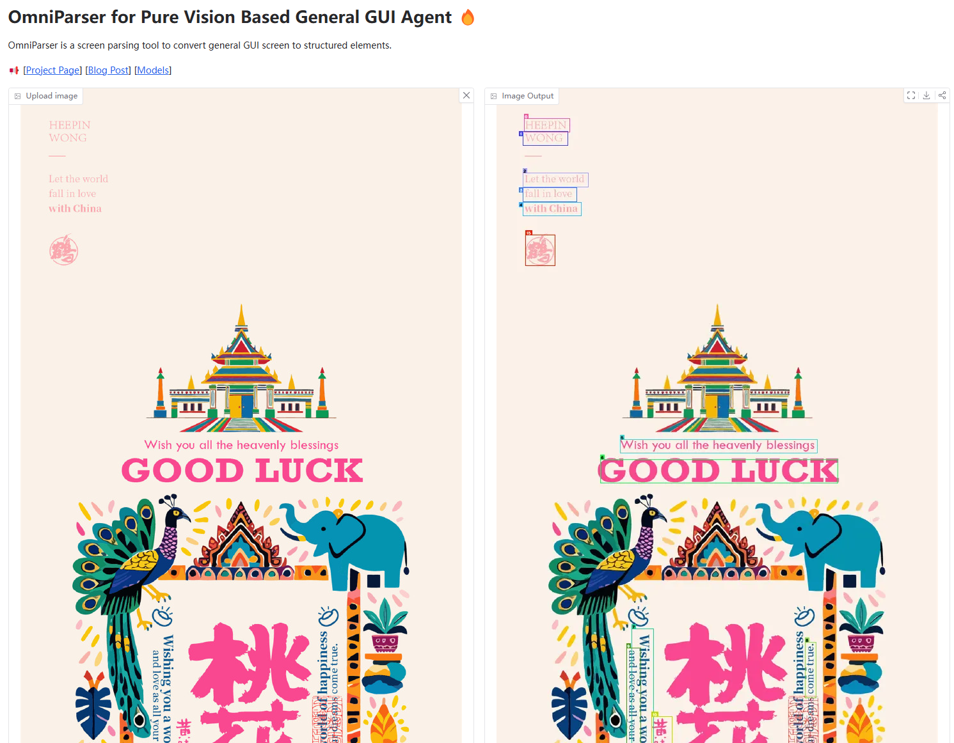Select the Upload image panel label

52,96
